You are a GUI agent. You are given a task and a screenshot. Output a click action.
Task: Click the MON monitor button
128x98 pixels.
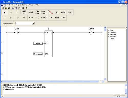point(63,12)
